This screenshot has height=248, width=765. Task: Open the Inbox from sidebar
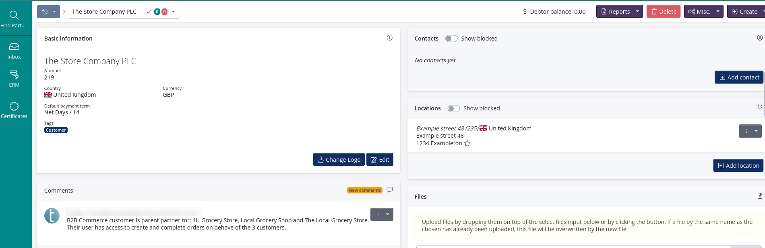pyautogui.click(x=14, y=51)
